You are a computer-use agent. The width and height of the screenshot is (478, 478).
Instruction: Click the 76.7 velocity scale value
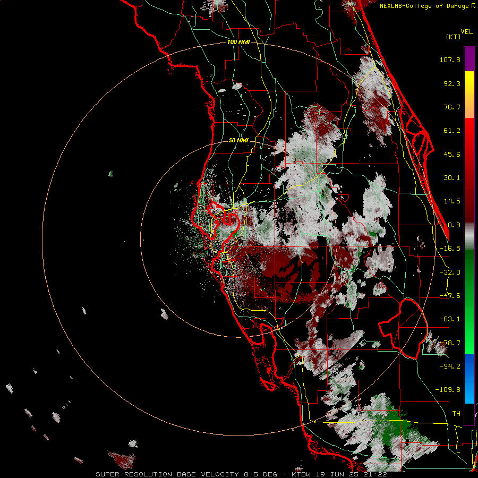tap(452, 107)
